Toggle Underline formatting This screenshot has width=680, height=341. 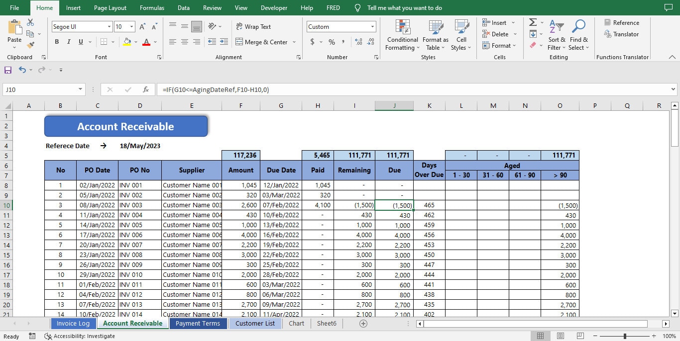pos(81,42)
